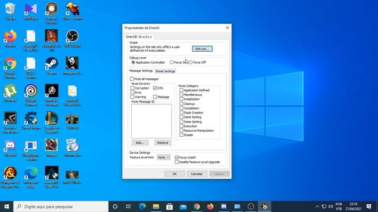This screenshot has width=378, height=212.
Task: Open the Firefox desktop shortcut
Action: pyautogui.click(x=10, y=38)
